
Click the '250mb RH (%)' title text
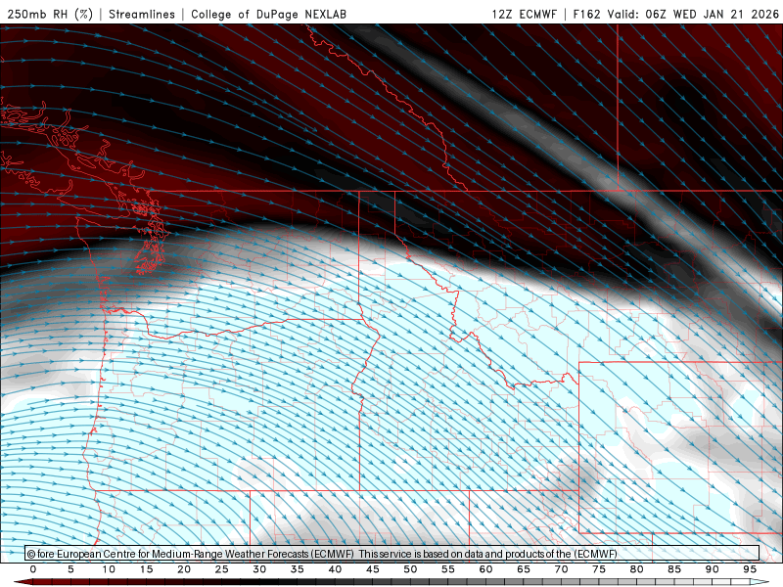coord(50,14)
